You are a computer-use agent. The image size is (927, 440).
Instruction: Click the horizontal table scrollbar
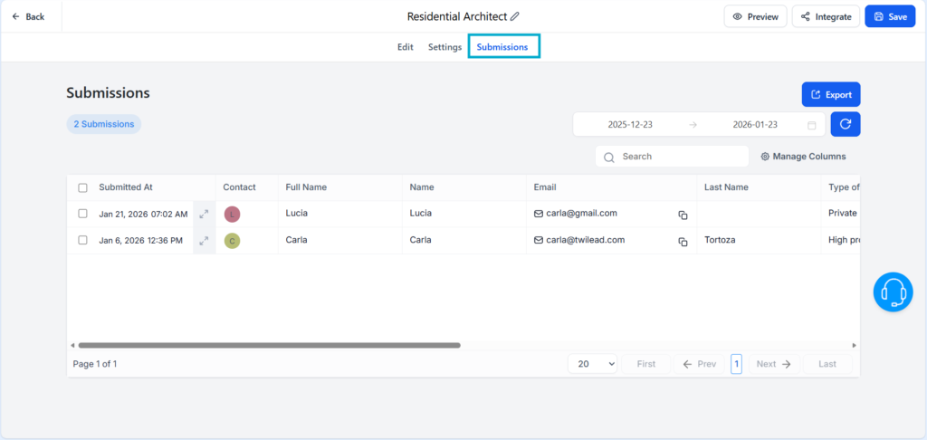click(269, 345)
